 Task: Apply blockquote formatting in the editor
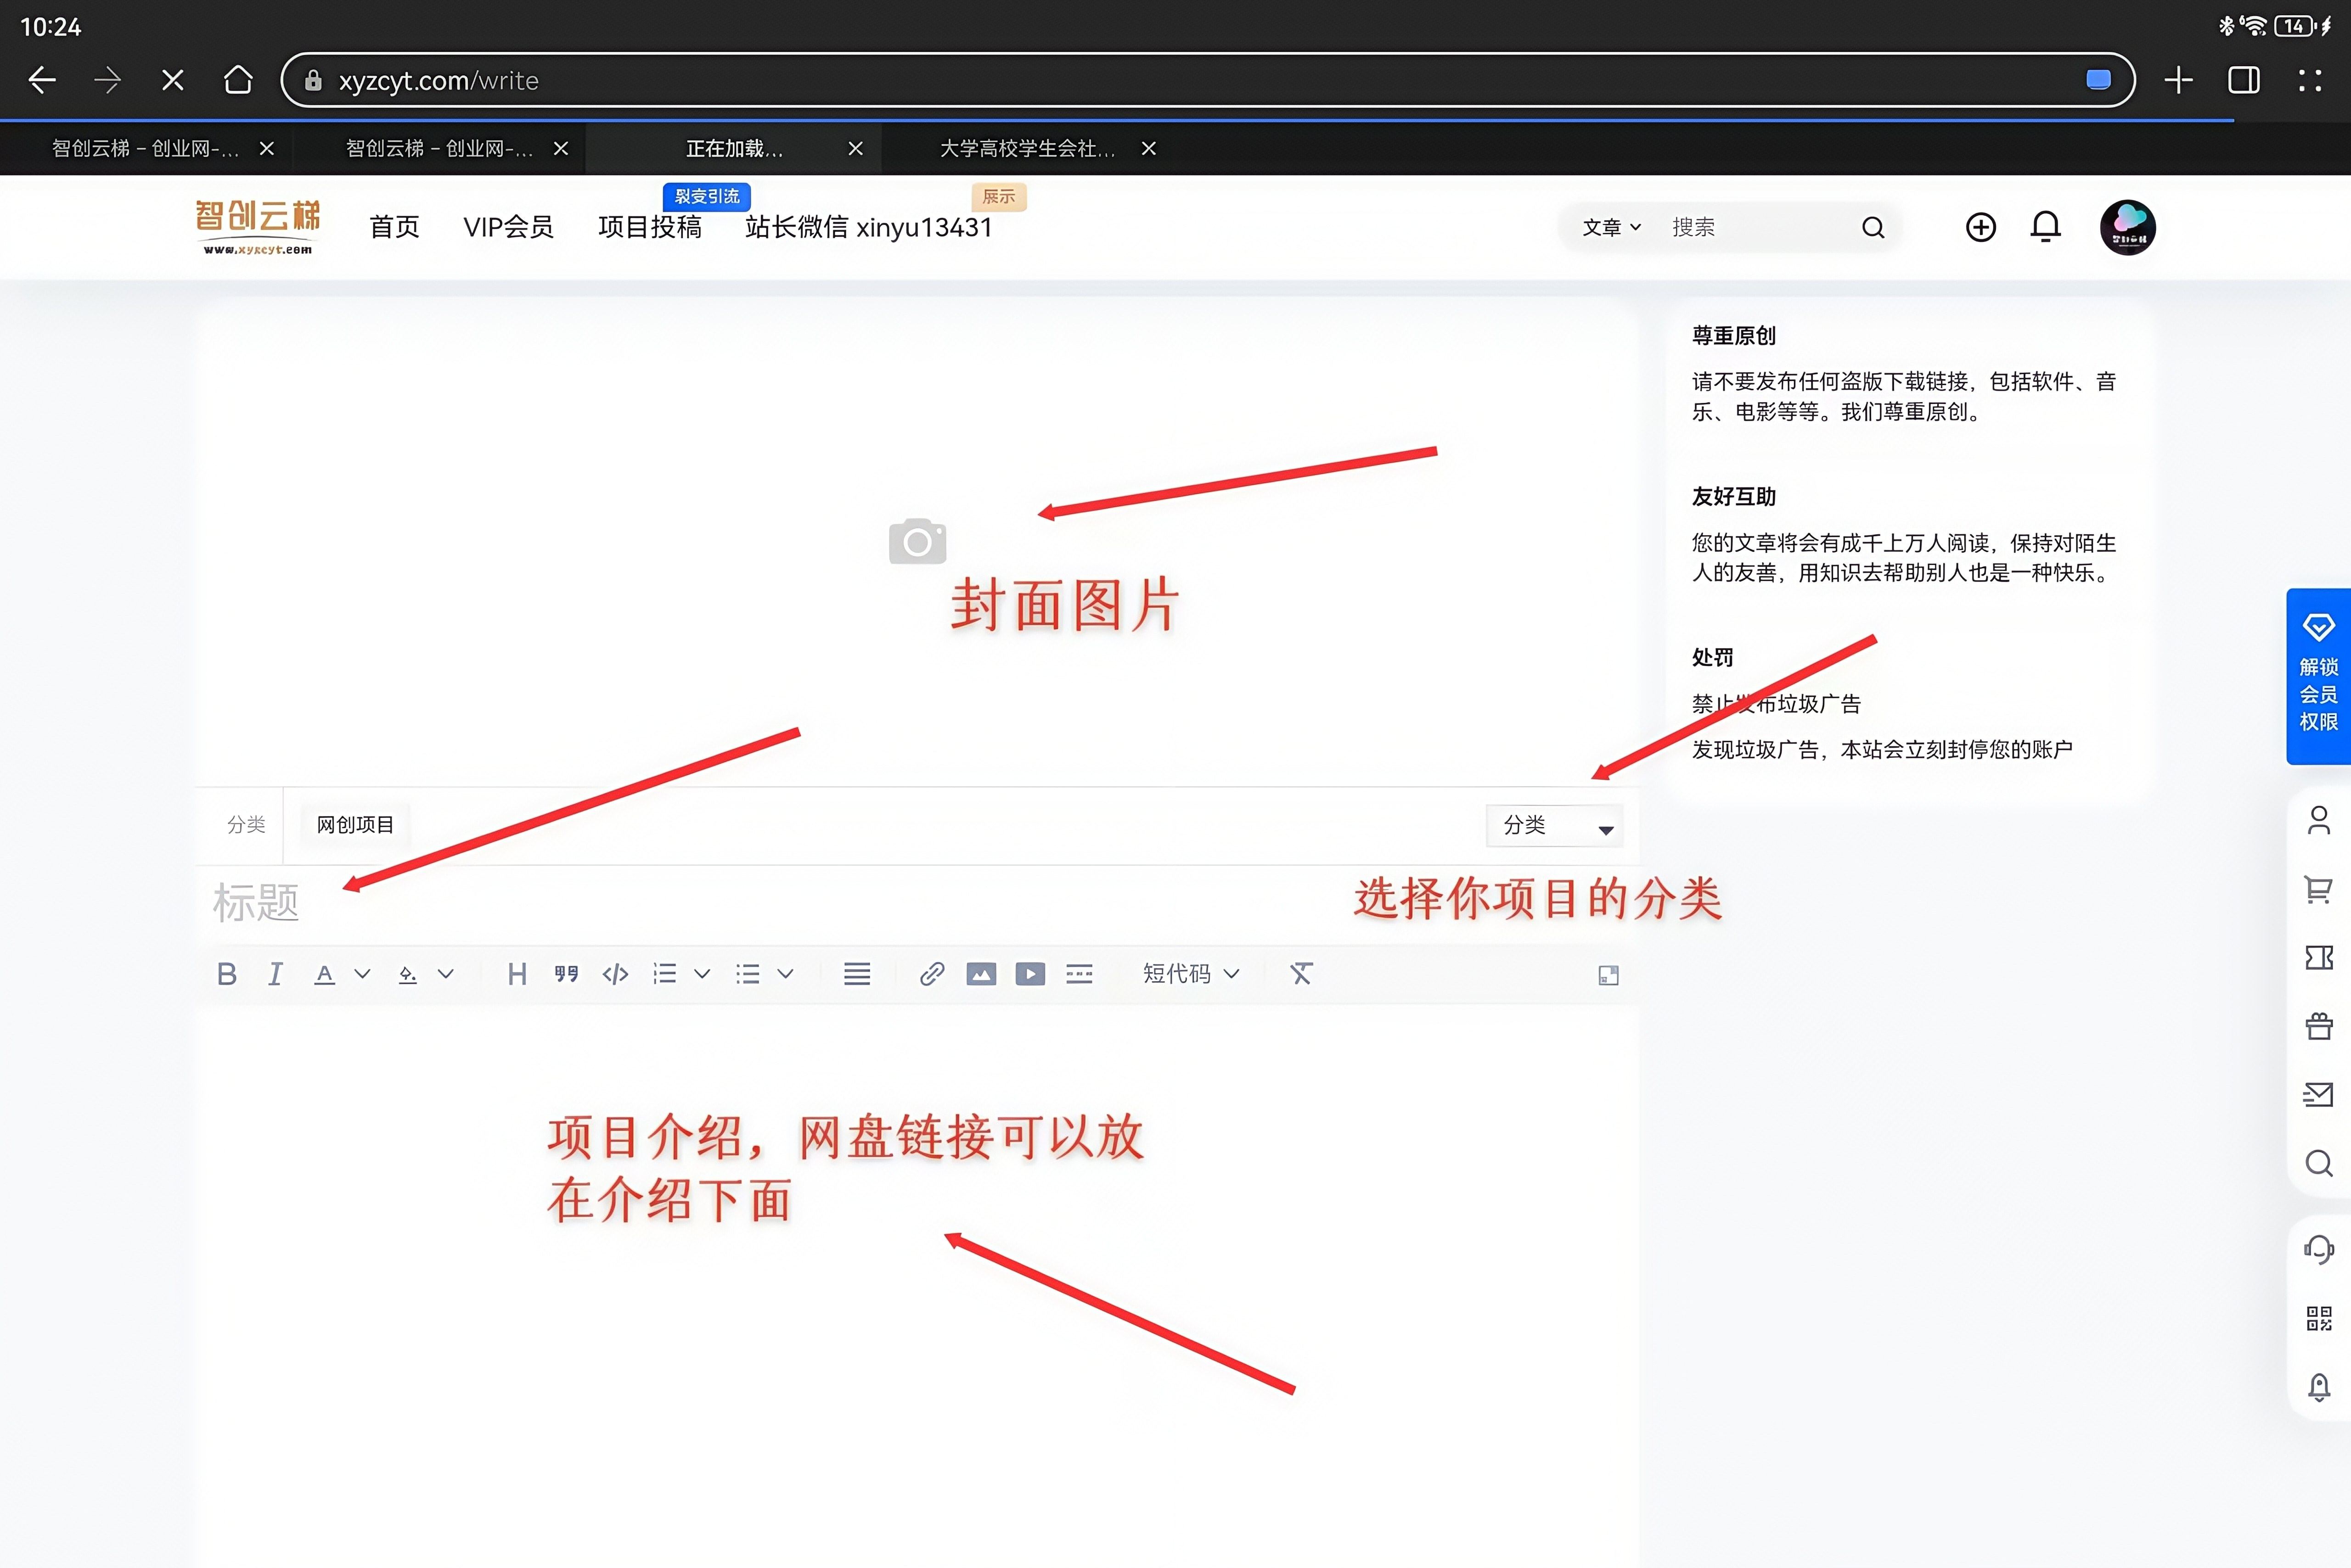tap(565, 973)
